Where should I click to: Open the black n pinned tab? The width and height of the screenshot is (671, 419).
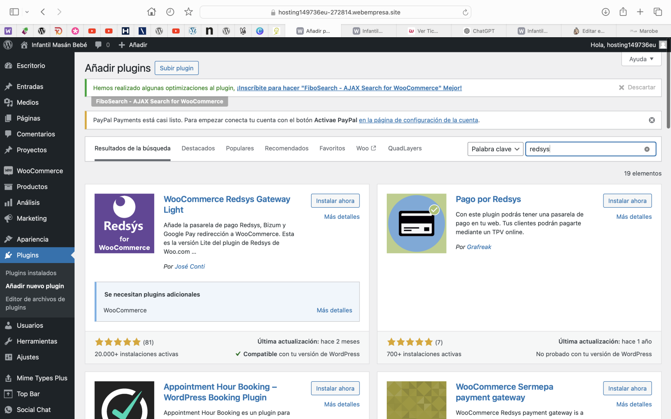(209, 31)
